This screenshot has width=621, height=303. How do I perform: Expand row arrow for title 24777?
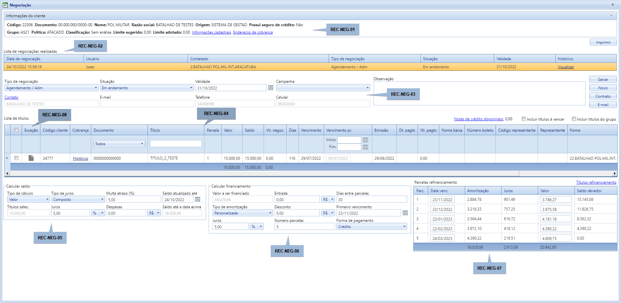point(7,158)
